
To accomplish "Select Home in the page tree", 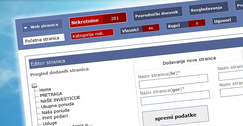I will (x=45, y=89).
